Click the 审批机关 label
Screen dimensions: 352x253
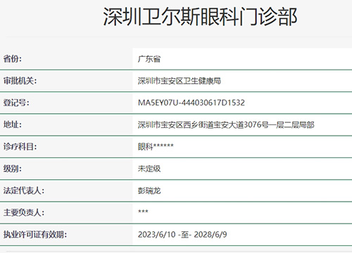tap(20, 81)
